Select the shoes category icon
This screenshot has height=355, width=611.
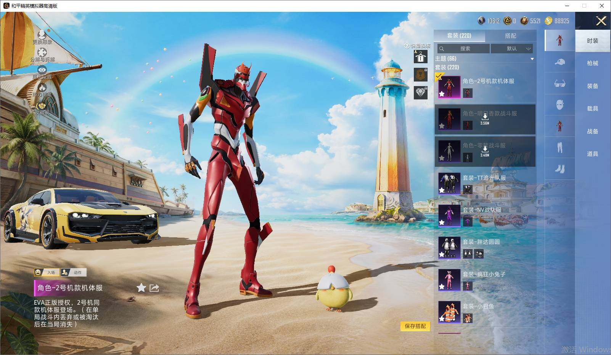560,169
